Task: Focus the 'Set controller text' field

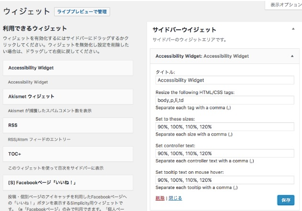Action: (225, 153)
